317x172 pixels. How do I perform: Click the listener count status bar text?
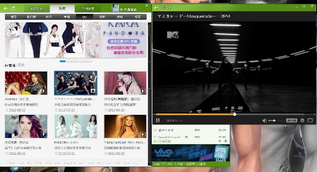click(180, 164)
